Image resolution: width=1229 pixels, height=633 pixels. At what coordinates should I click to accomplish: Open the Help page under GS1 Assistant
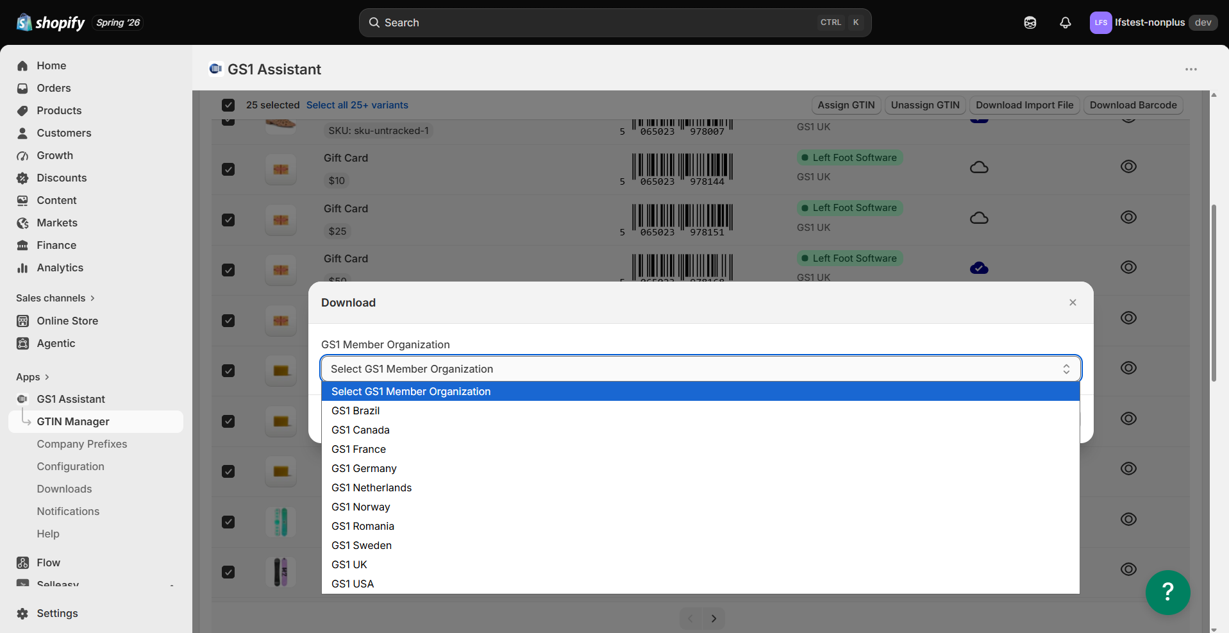(x=48, y=534)
